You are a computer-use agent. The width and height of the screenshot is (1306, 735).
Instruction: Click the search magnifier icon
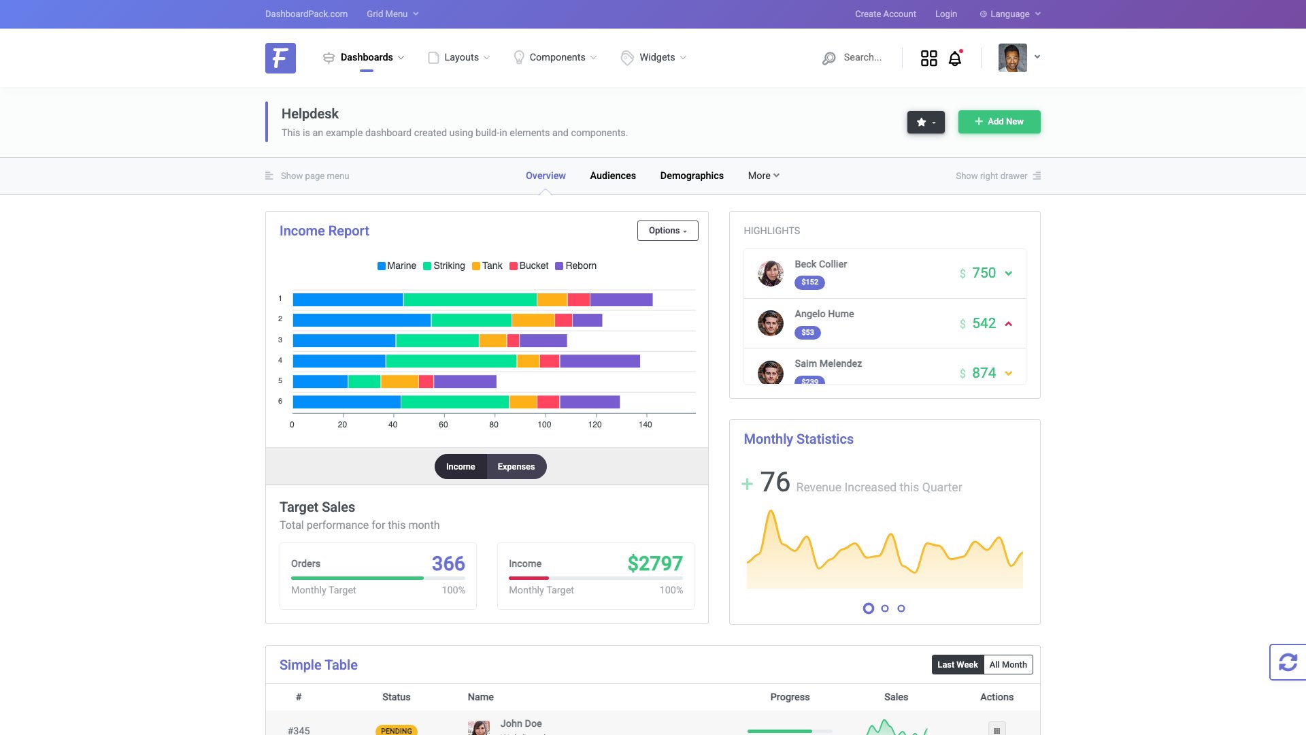[829, 58]
